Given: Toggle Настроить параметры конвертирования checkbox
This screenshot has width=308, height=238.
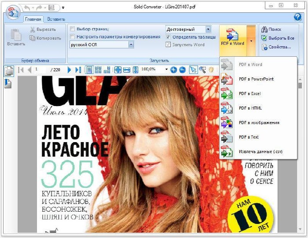Looking at the screenshot, I should pyautogui.click(x=73, y=37).
